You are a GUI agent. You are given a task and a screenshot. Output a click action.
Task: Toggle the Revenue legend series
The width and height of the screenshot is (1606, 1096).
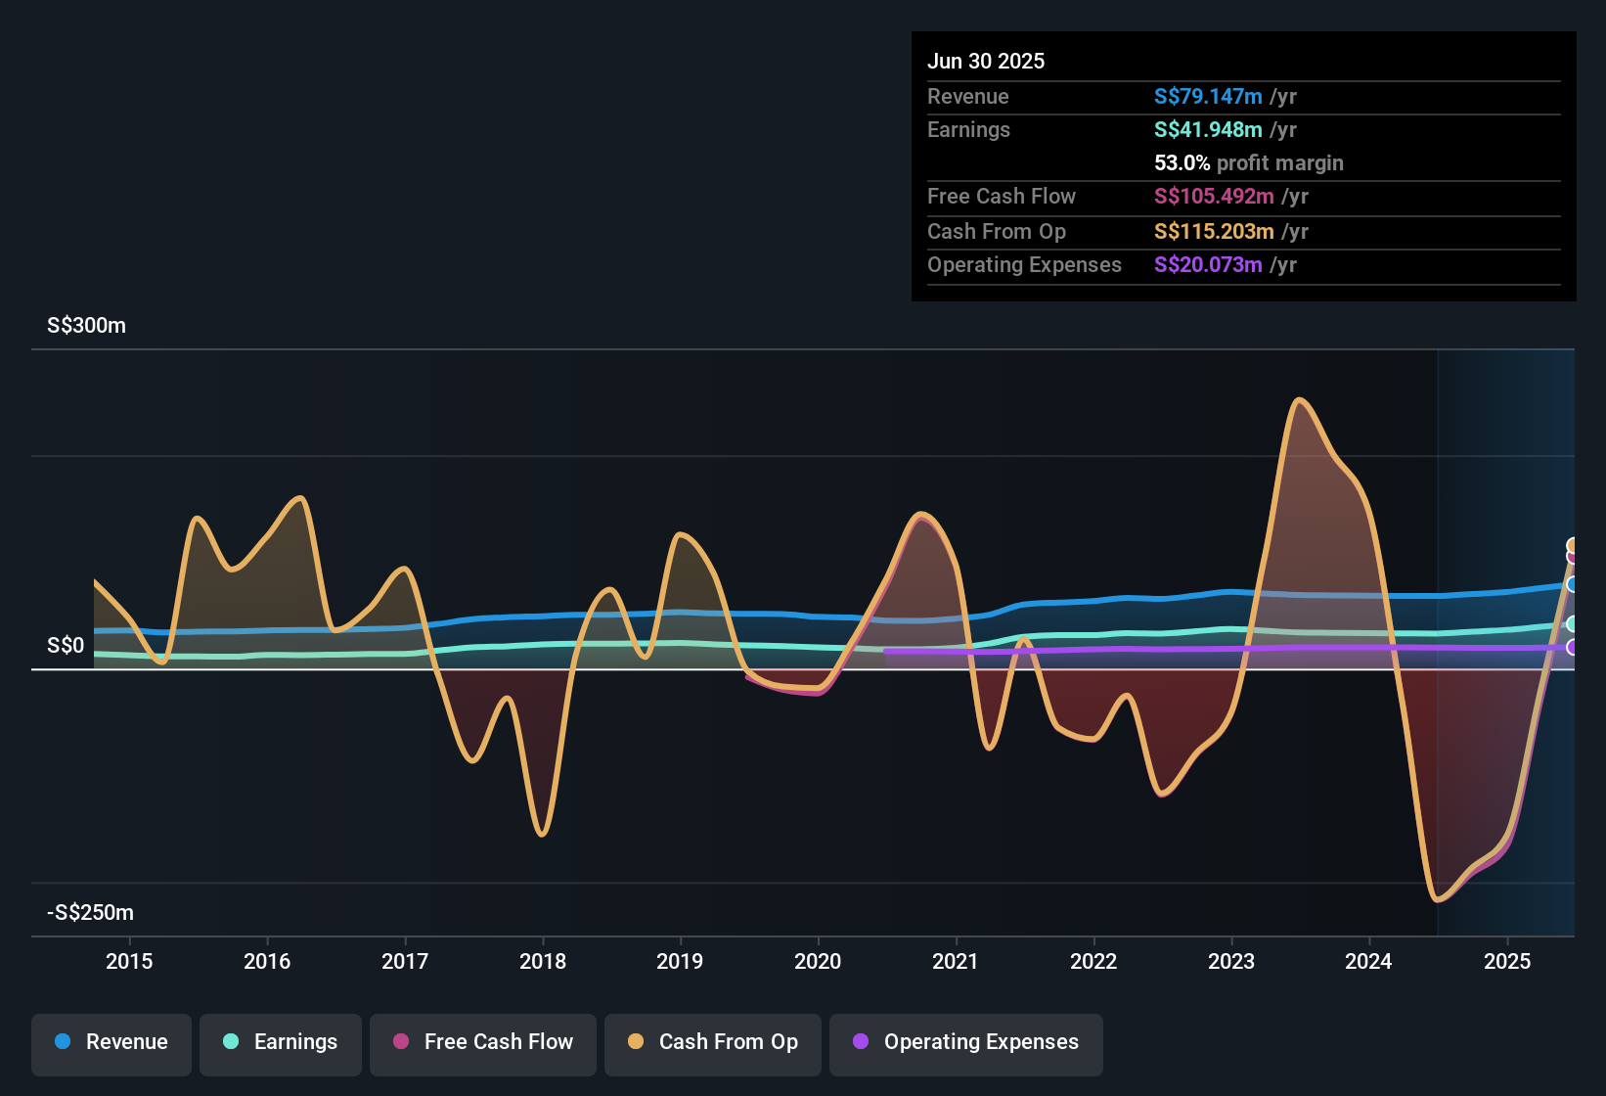pyautogui.click(x=112, y=1043)
